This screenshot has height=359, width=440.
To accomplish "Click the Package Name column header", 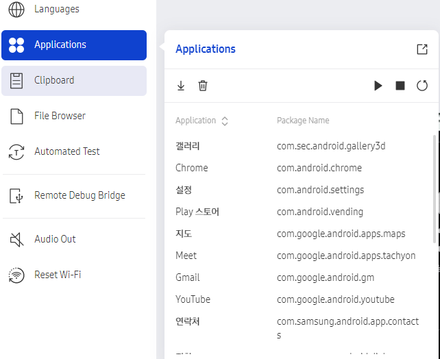I will tap(303, 121).
